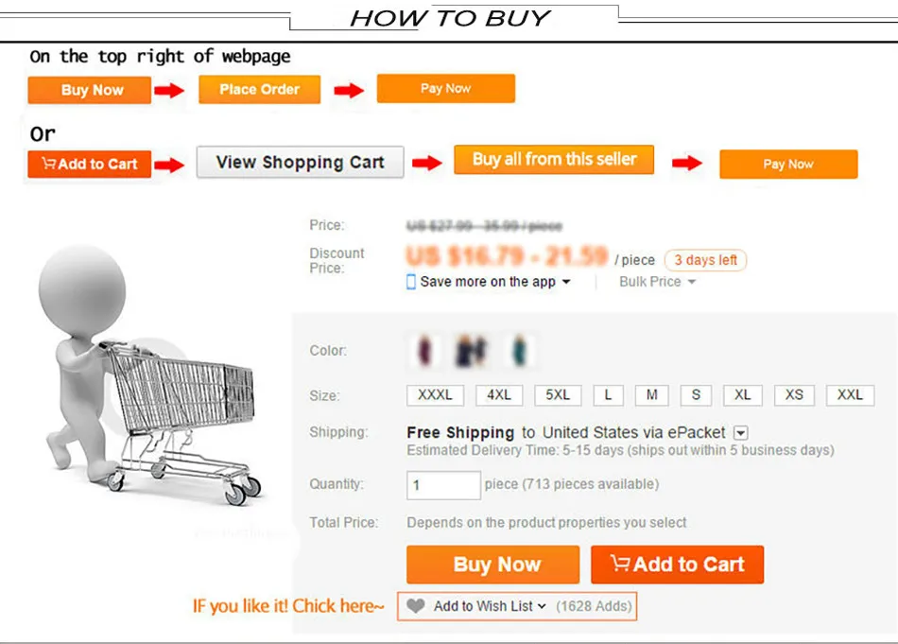Select size XXXL
This screenshot has width=898, height=644.
click(x=435, y=394)
